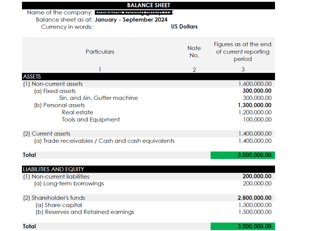Screen dimensions: 309x231
Task: Select the Trade receivables / Cash row
Action: coord(148,141)
